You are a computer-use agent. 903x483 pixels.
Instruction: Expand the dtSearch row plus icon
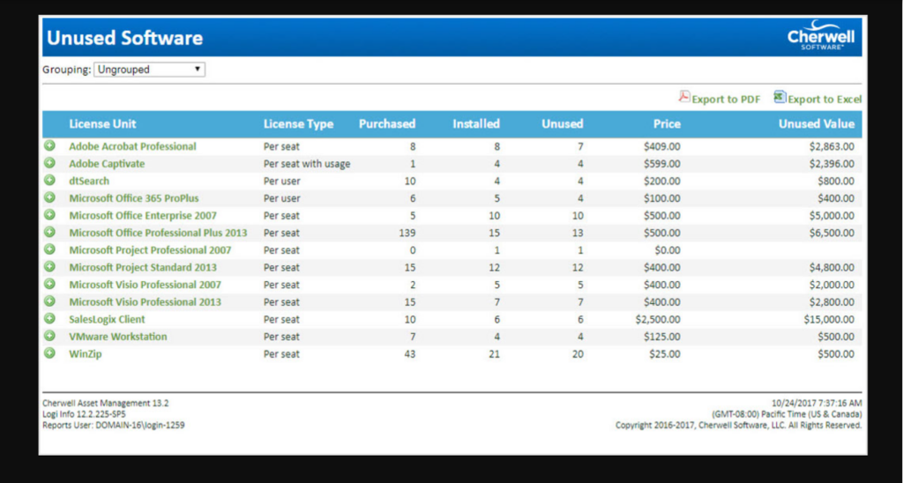tap(49, 180)
